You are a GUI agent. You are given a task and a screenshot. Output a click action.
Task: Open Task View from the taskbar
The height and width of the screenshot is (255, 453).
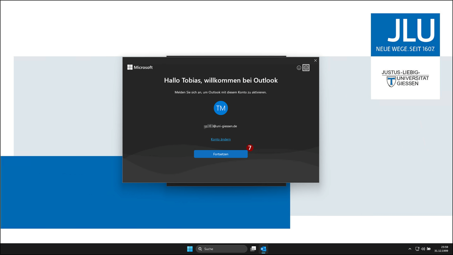pos(253,249)
